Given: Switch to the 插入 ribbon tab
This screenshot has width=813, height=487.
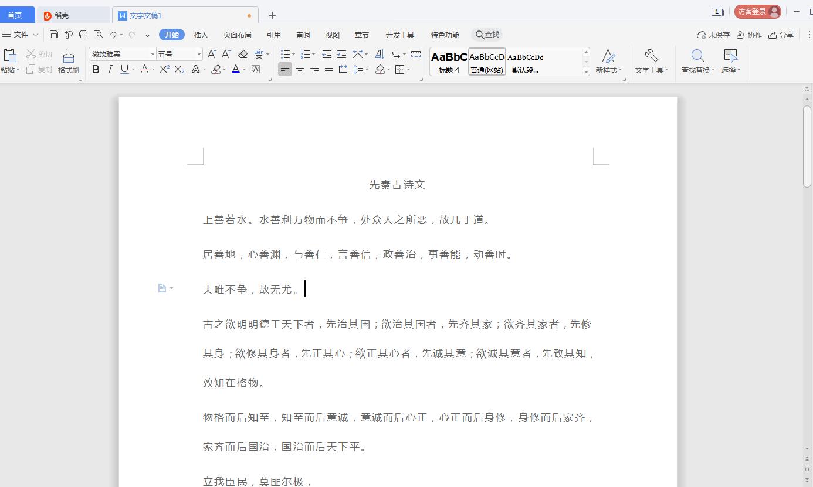Looking at the screenshot, I should 201,35.
